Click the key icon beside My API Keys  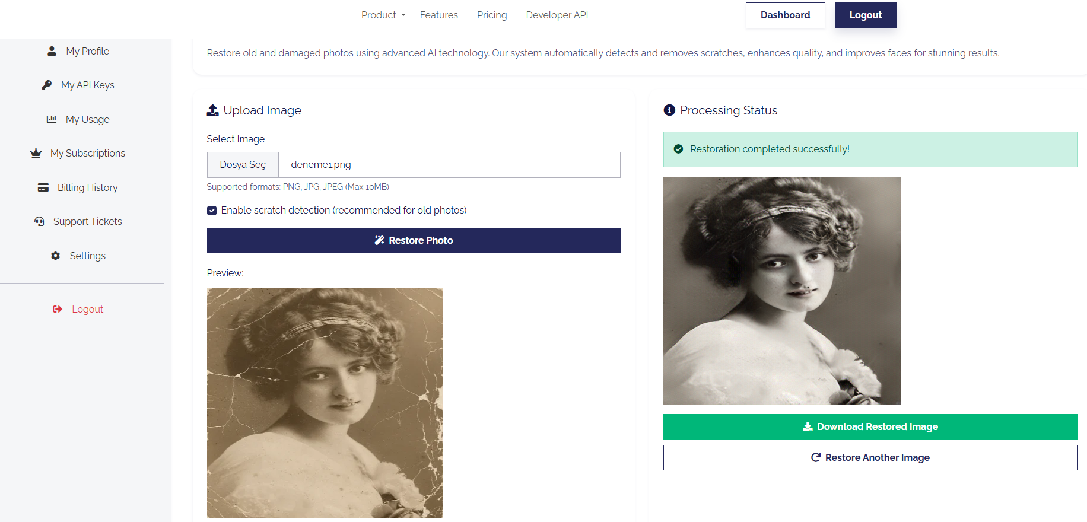click(x=47, y=85)
